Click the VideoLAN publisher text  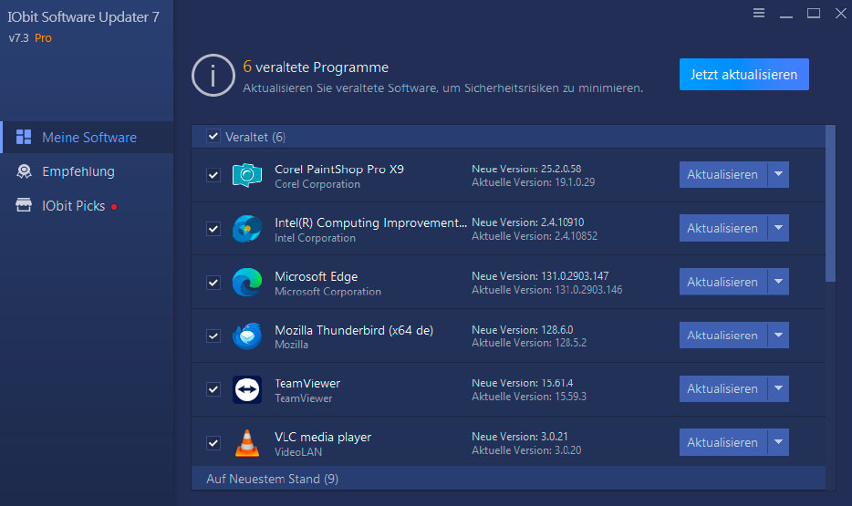(298, 451)
